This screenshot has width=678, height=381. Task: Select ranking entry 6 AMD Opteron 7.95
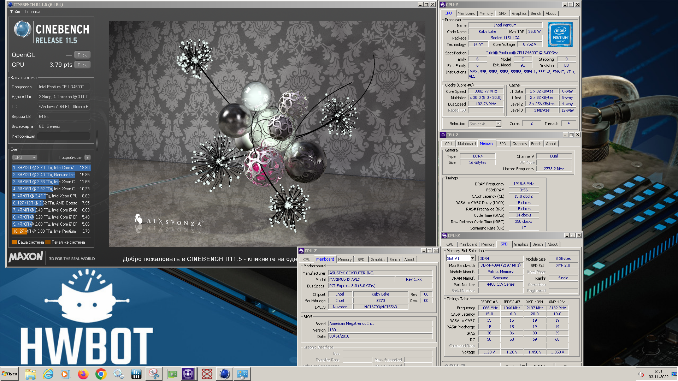click(x=51, y=203)
